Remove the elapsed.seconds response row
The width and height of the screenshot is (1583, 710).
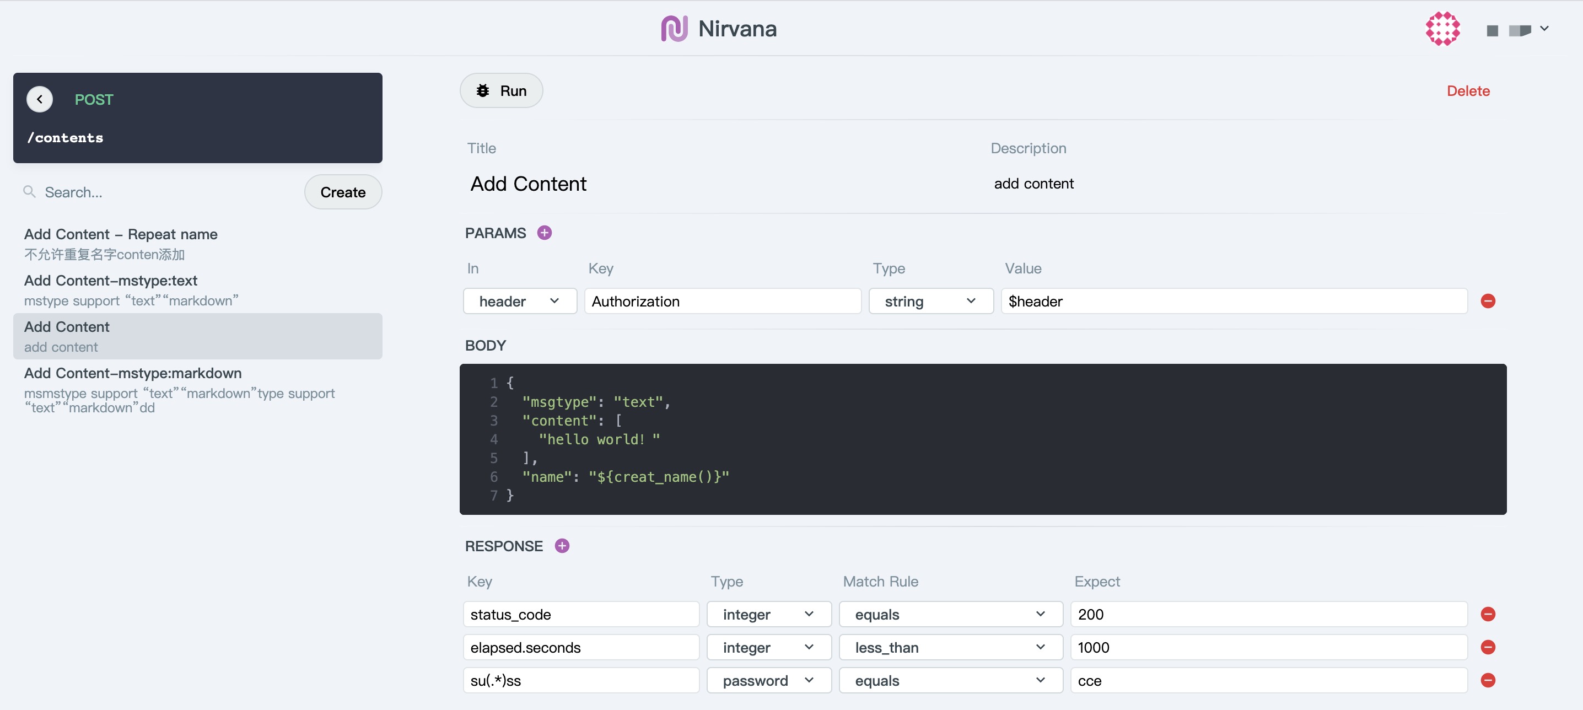tap(1488, 647)
